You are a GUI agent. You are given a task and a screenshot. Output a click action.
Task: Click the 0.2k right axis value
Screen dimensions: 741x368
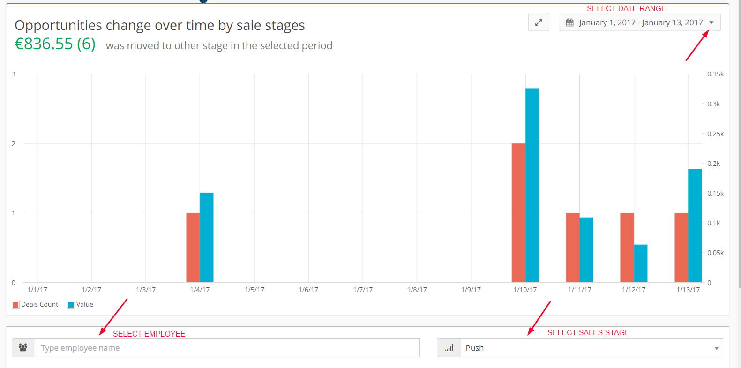[x=713, y=163]
